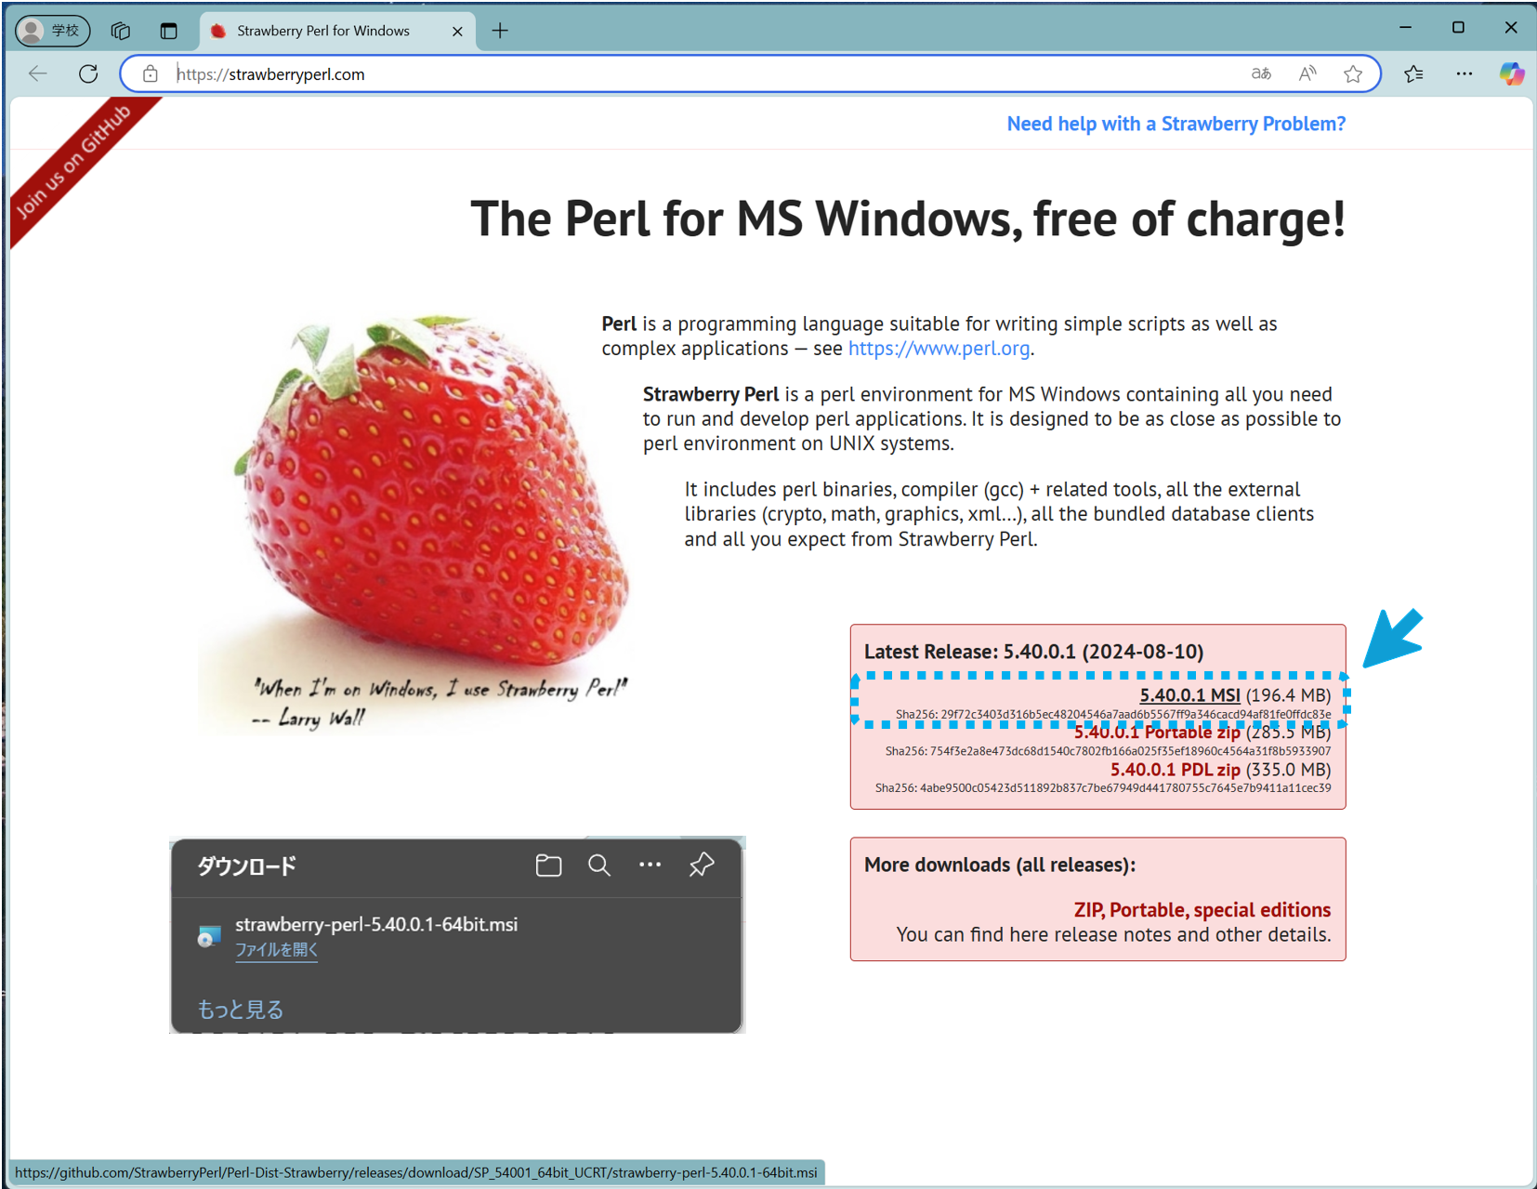The image size is (1537, 1189).
Task: Open Copilot in the browser toolbar
Action: point(1512,73)
